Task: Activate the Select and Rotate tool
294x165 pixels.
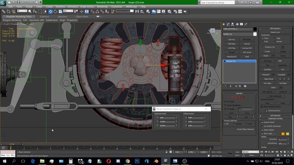Action: (x=55, y=11)
